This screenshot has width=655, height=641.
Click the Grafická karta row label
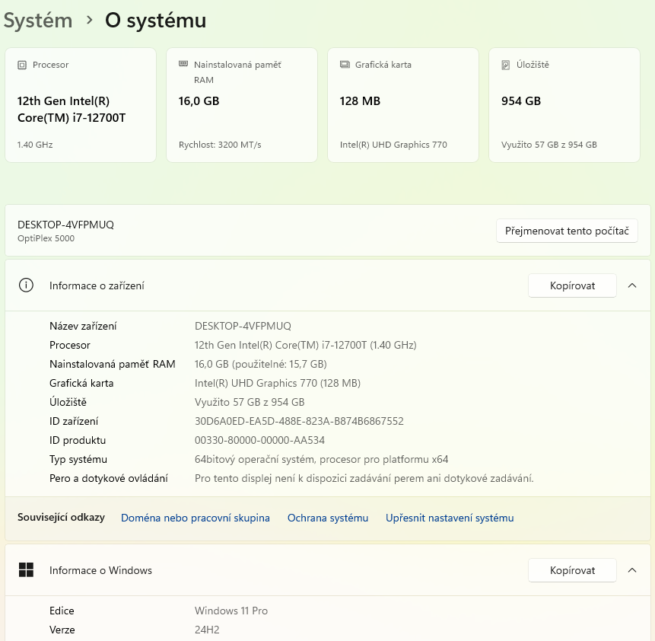coord(81,383)
